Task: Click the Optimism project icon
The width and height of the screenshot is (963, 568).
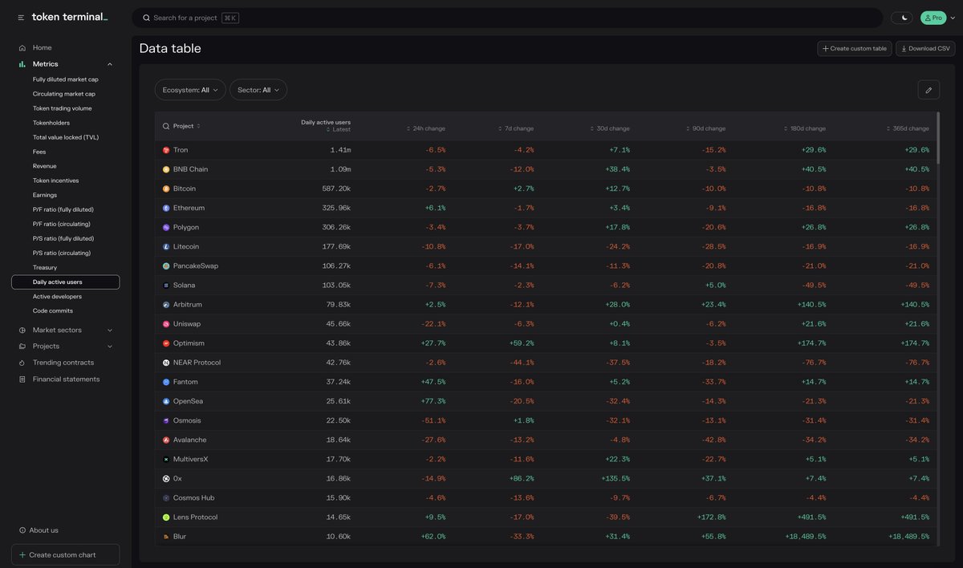Action: (166, 343)
